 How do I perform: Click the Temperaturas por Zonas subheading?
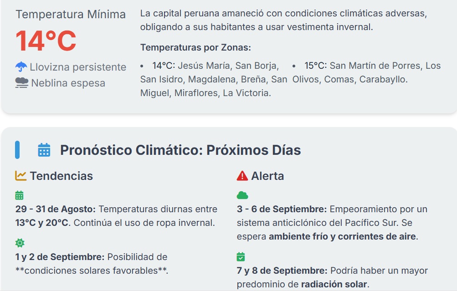[195, 47]
